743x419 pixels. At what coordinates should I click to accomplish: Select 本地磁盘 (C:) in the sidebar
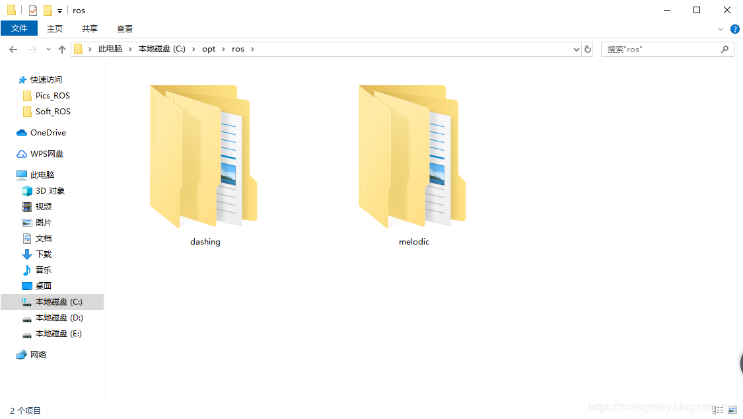click(52, 302)
